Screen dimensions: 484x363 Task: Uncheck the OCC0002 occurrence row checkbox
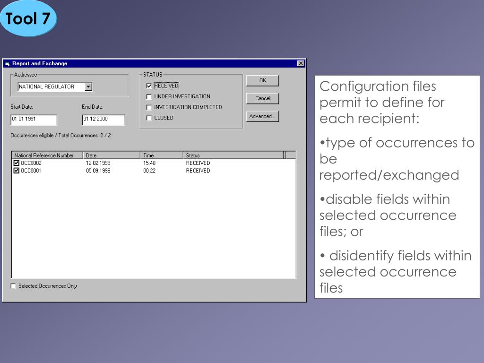tap(17, 163)
